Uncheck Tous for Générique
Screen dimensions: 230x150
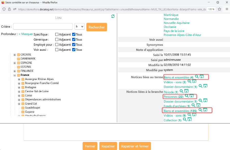74,40
